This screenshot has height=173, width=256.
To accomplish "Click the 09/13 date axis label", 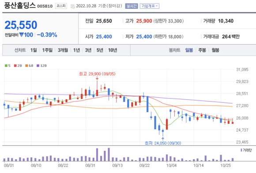I will (117, 165).
